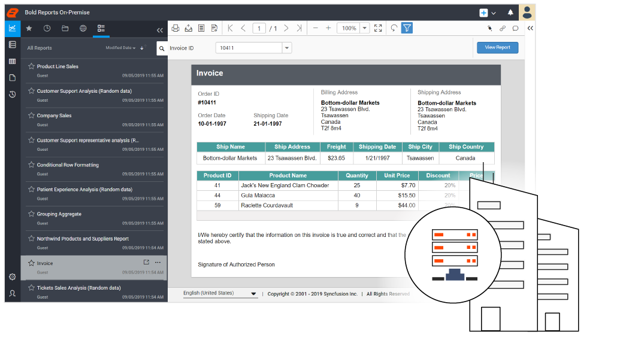This screenshot has height=359, width=629.
Task: Favorite the Grouping Aggregate report
Action: tap(31, 214)
